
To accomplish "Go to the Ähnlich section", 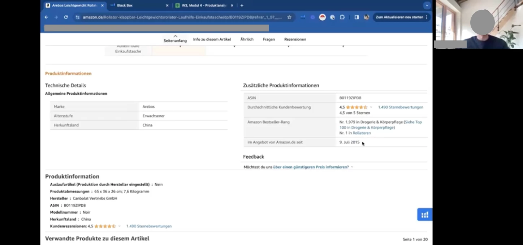I will click(x=247, y=39).
